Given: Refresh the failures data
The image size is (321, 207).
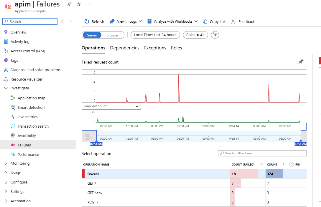Looking at the screenshot, I should pos(94,21).
